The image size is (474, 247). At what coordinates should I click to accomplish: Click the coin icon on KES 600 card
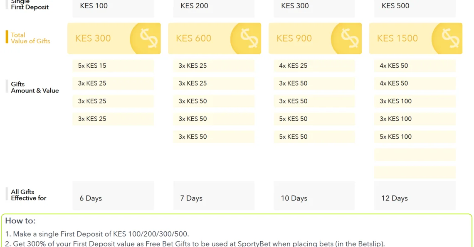[246, 38]
